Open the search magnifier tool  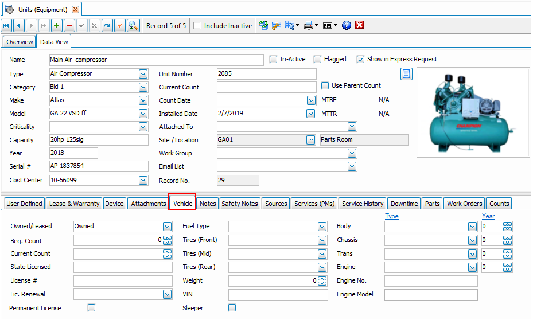(x=133, y=25)
